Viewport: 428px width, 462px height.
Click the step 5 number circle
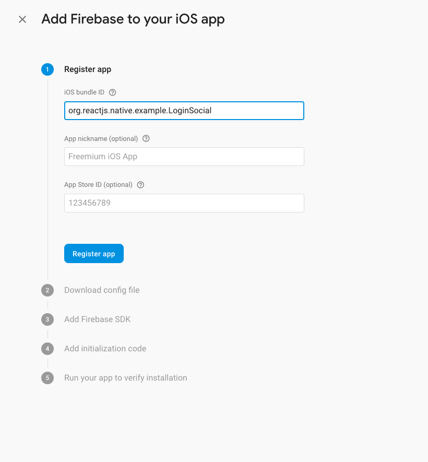pyautogui.click(x=47, y=378)
